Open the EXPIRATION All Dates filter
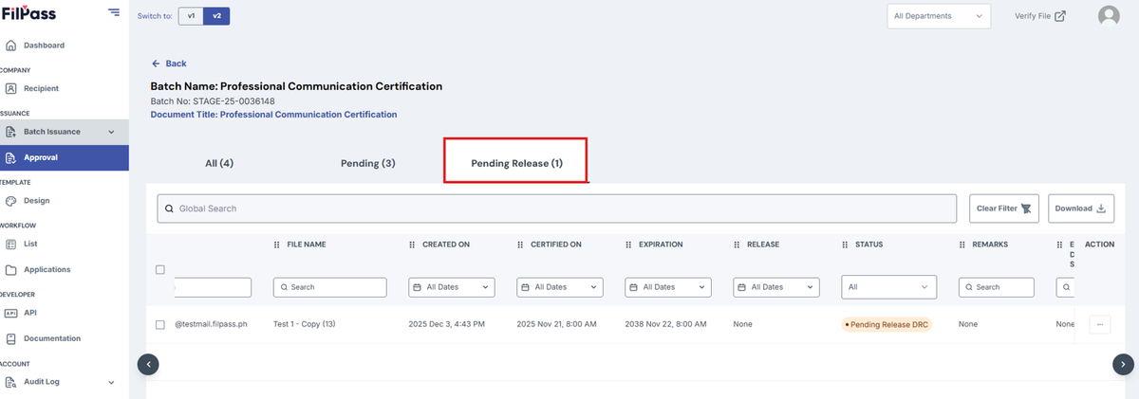Screen dimensions: 1139x399 pyautogui.click(x=668, y=286)
